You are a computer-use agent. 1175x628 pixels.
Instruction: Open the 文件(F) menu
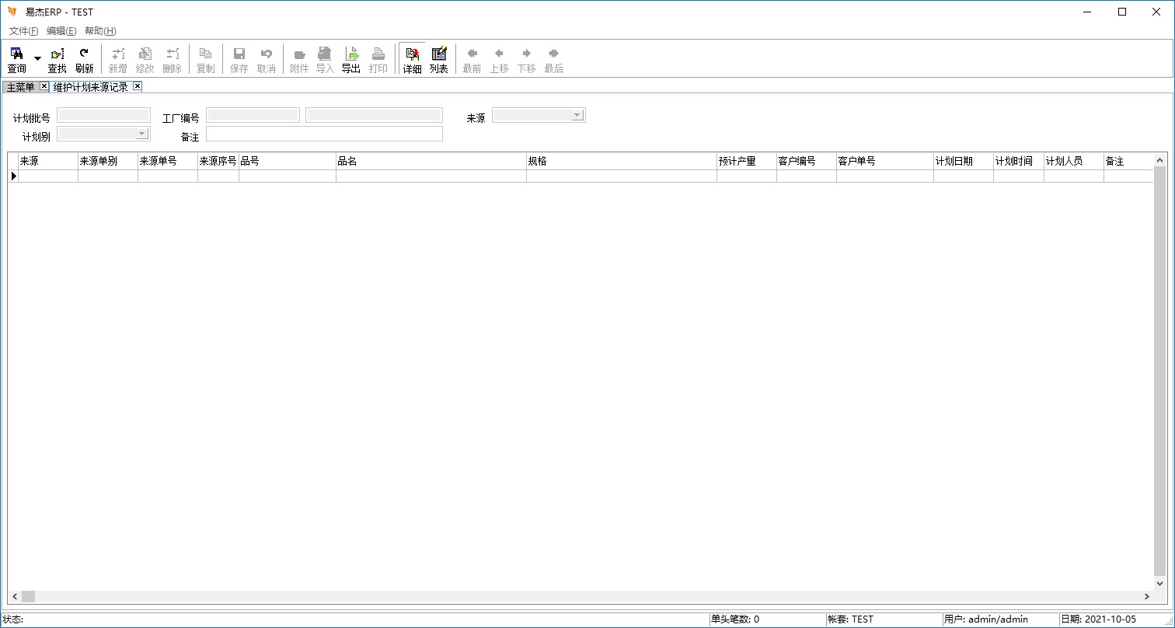[23, 31]
